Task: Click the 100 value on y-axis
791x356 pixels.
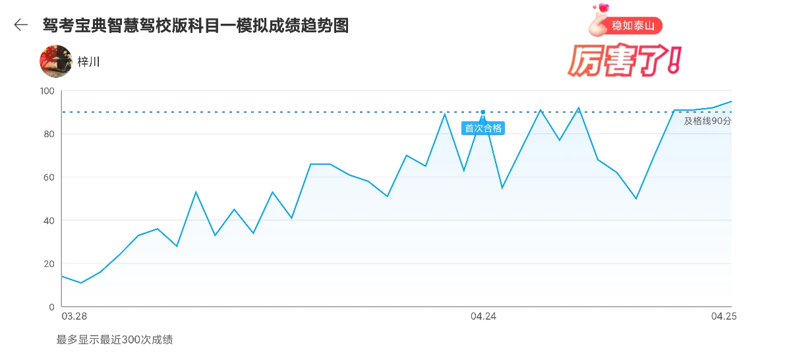Action: (x=47, y=91)
